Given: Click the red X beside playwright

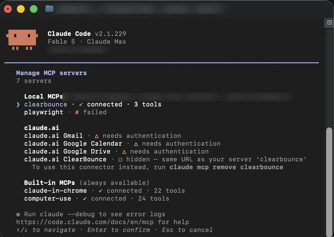Looking at the screenshot, I should [77, 112].
